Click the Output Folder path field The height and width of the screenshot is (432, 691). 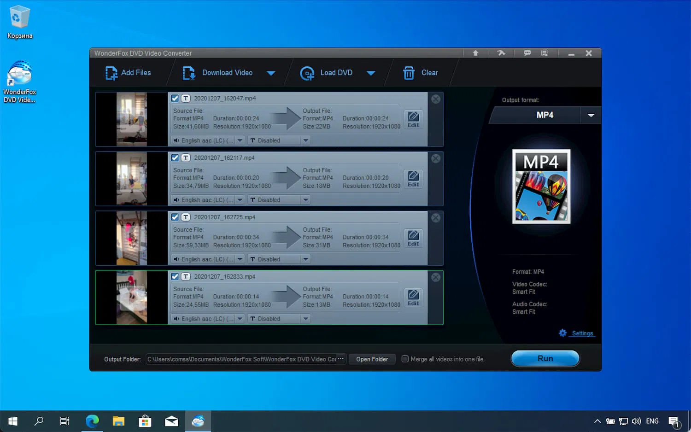(246, 359)
